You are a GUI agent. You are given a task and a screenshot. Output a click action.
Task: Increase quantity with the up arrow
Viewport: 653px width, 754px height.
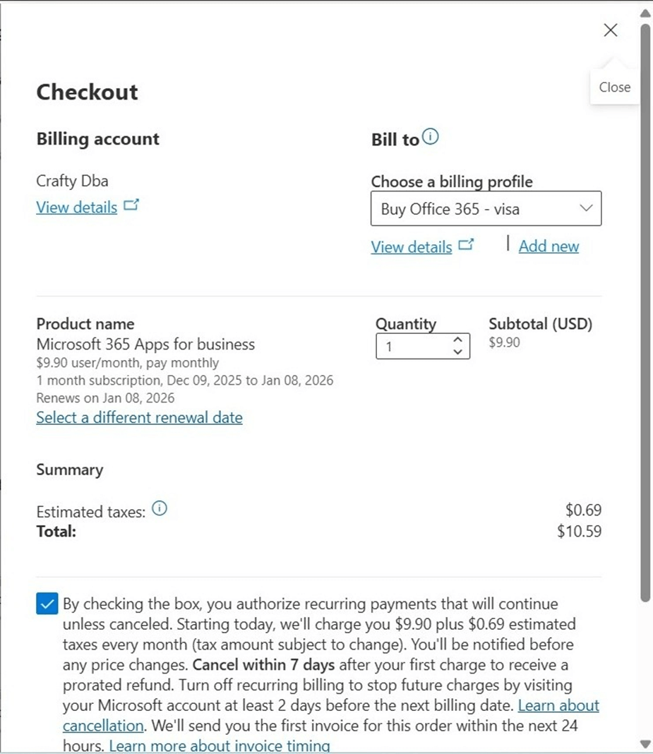(x=457, y=340)
